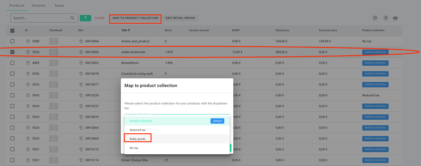Screen dimensions: 421x166
Task: Open the green filter button
Action: tap(85, 18)
